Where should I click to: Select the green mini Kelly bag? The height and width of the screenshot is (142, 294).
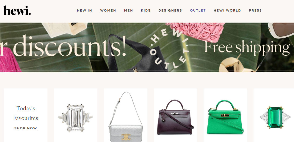click(225, 117)
